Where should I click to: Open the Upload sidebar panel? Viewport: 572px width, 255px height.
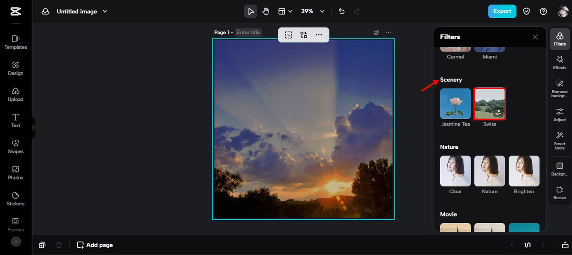(16, 95)
